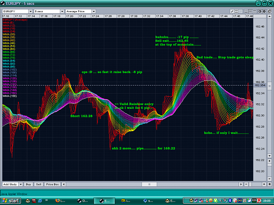
Task: Open the EUR/JPY symbol dropdown
Action: [31, 11]
